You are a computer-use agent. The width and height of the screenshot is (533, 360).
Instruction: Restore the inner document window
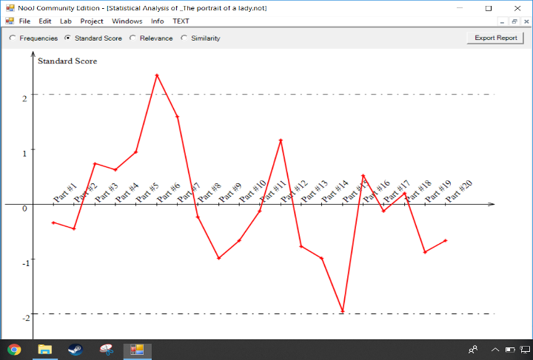click(514, 21)
